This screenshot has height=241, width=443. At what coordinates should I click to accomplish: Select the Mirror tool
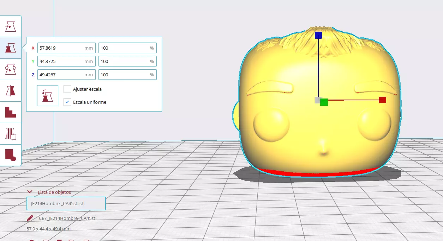11,91
